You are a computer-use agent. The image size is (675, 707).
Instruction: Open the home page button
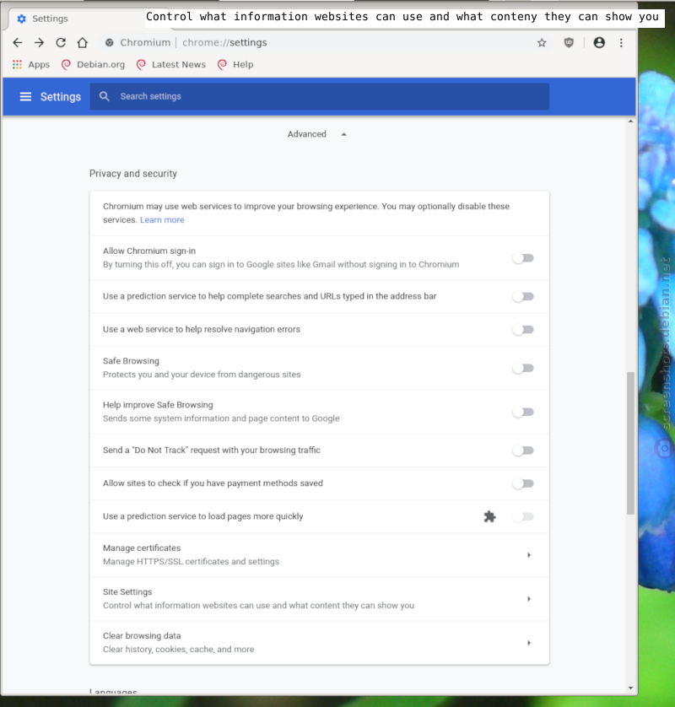[82, 43]
